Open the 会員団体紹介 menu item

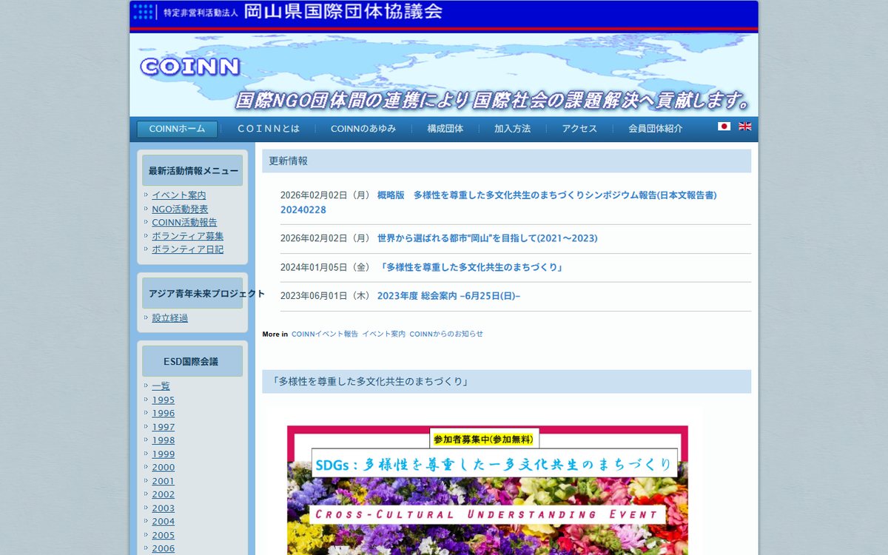(x=656, y=129)
